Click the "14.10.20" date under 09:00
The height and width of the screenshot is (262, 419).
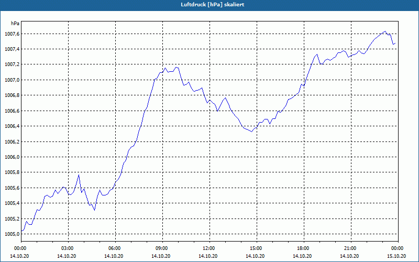(x=161, y=256)
